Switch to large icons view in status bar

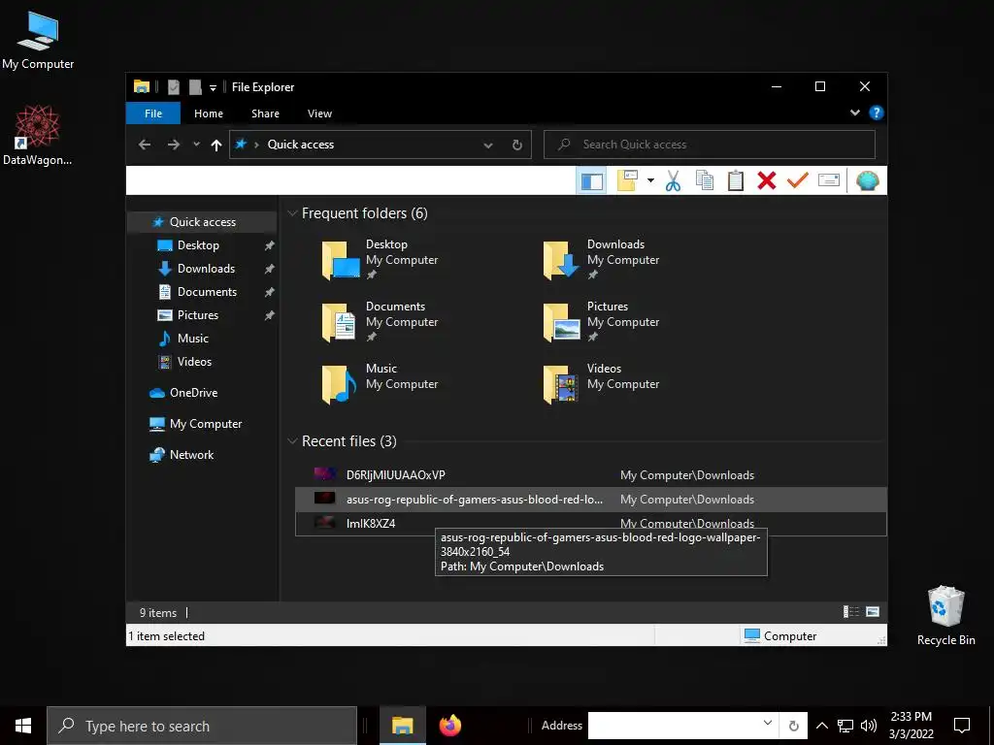[873, 612]
